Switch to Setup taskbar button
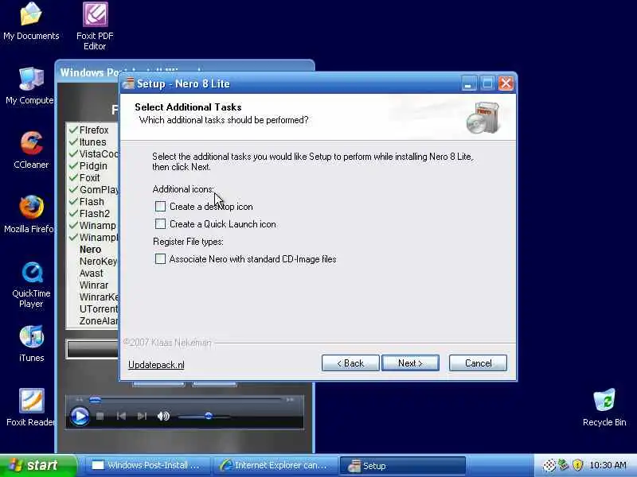This screenshot has height=477, width=637. pyautogui.click(x=402, y=465)
